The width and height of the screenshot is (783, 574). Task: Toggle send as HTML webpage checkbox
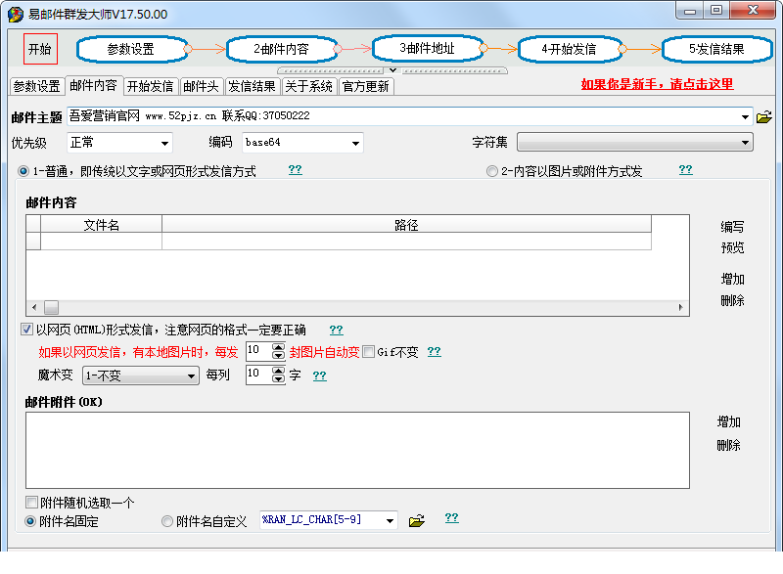pos(27,330)
